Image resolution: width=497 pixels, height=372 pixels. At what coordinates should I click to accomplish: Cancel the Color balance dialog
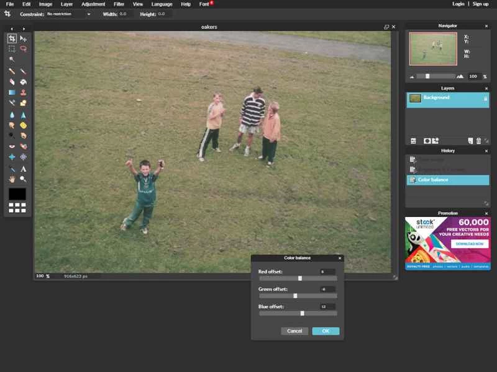[294, 331]
